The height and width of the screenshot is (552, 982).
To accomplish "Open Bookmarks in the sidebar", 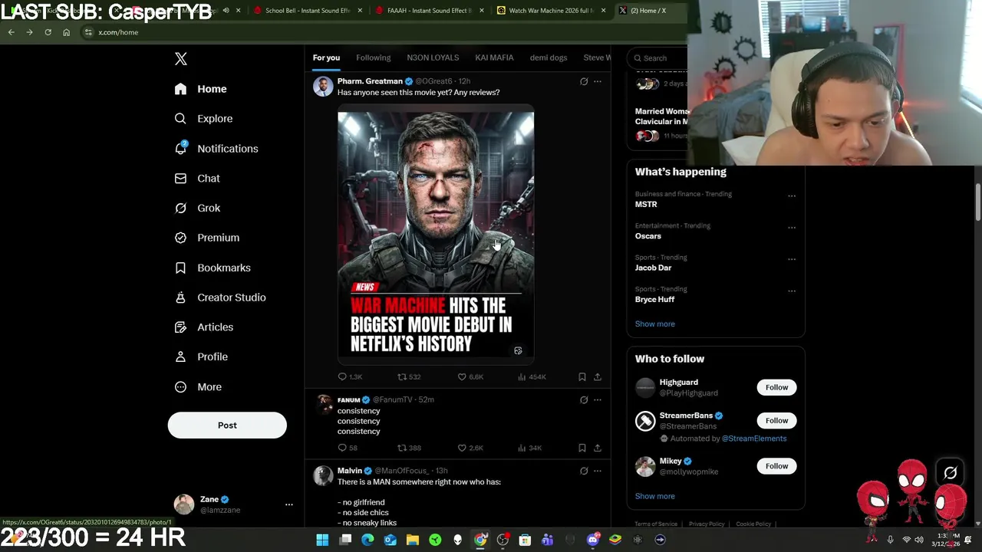I will tap(213, 268).
